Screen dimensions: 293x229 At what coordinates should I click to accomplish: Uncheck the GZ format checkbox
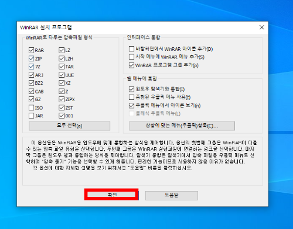[x=31, y=99]
